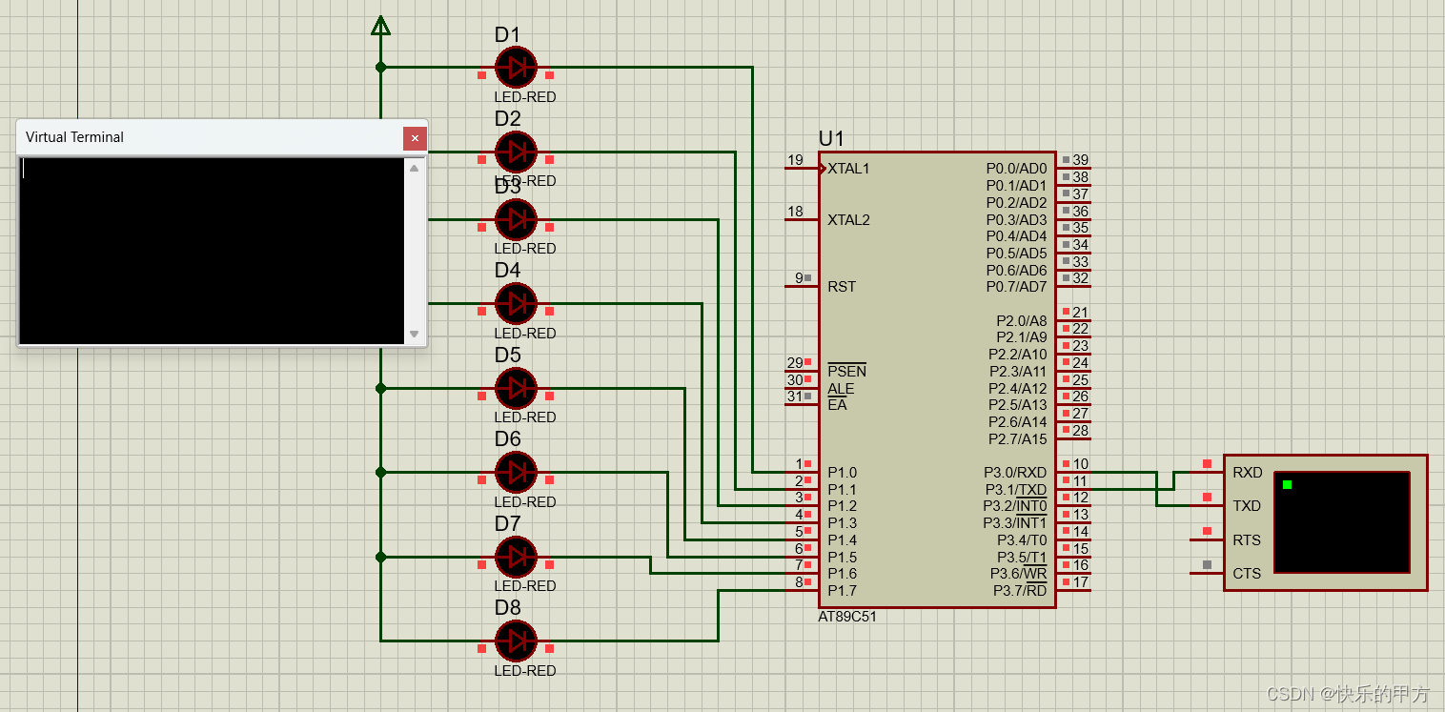Click inside the Virtual Terminal black text area
Image resolution: width=1445 pixels, height=712 pixels.
point(212,251)
